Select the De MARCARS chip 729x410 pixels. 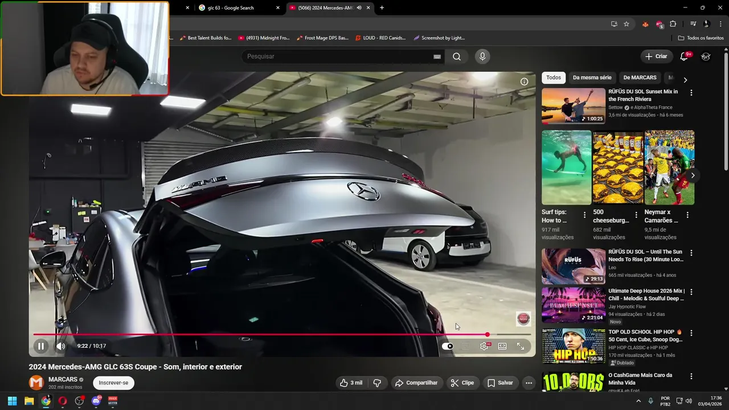(x=640, y=77)
